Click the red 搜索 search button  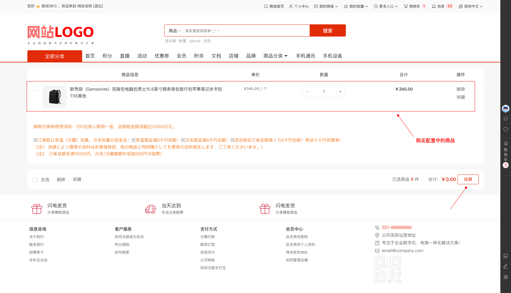click(328, 31)
